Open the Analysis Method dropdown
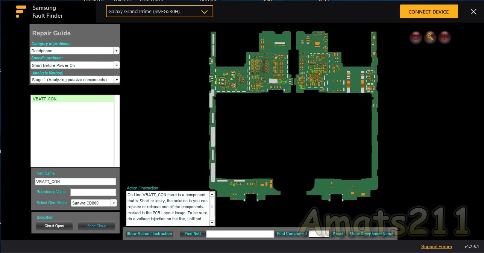This screenshot has height=253, width=484. click(116, 80)
